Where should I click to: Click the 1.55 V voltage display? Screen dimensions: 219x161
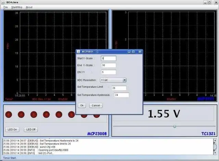pos(164,114)
